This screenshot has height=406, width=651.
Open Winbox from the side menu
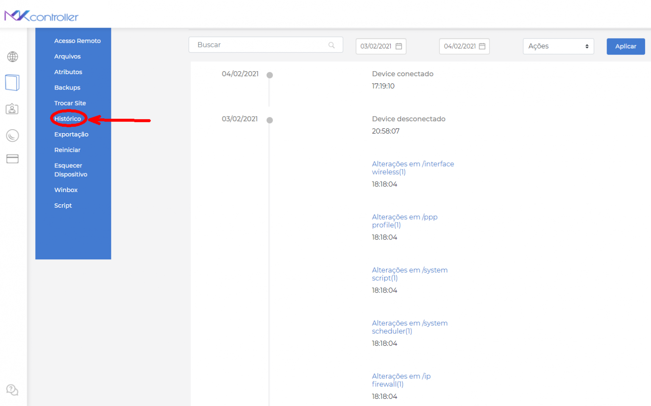[x=66, y=189]
